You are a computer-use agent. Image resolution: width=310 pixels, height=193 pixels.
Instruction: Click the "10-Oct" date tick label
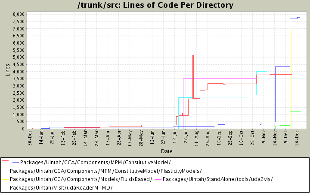pos(241,138)
